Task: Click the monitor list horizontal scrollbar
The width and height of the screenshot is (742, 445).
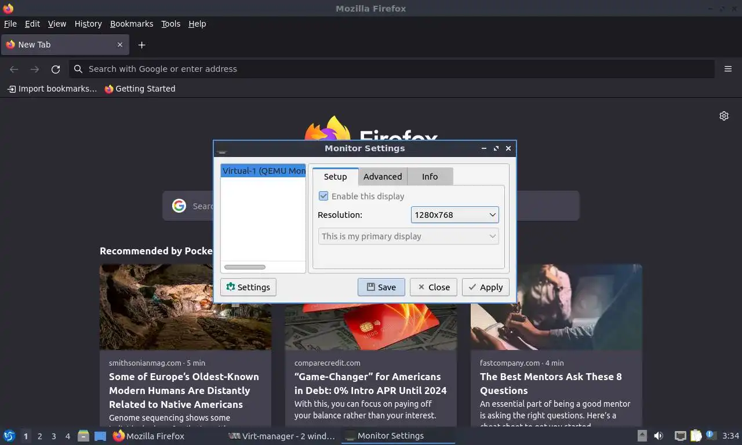Action: 245,267
